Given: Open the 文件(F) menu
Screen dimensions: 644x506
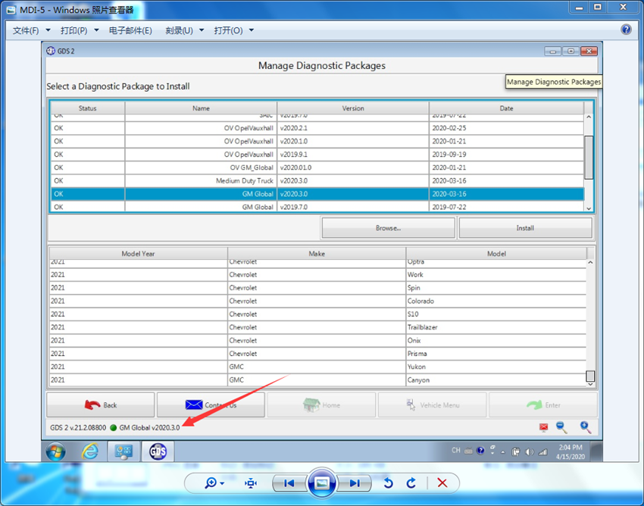Looking at the screenshot, I should 31,30.
